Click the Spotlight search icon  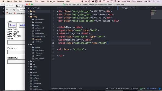point(154,1)
